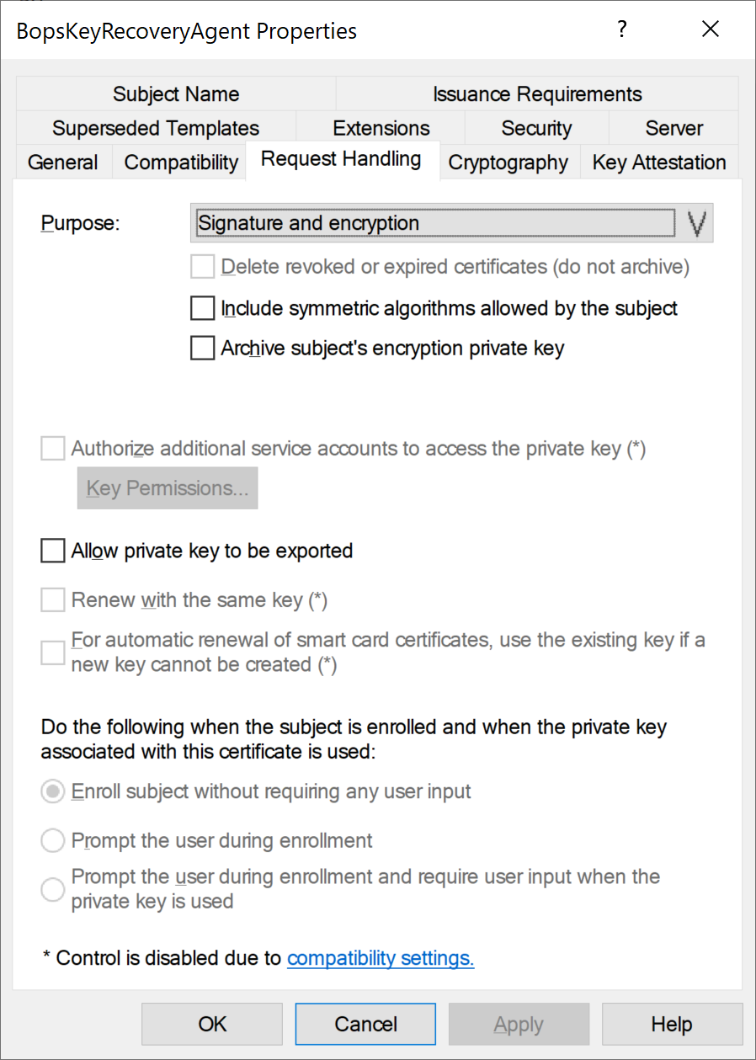Click the question mark help icon
Screen dimensions: 756x1060
coord(622,30)
